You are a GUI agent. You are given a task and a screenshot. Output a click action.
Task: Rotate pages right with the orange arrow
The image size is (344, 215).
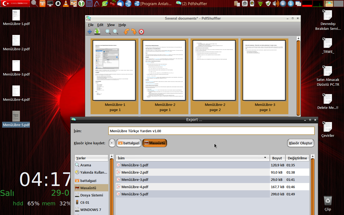134,32
